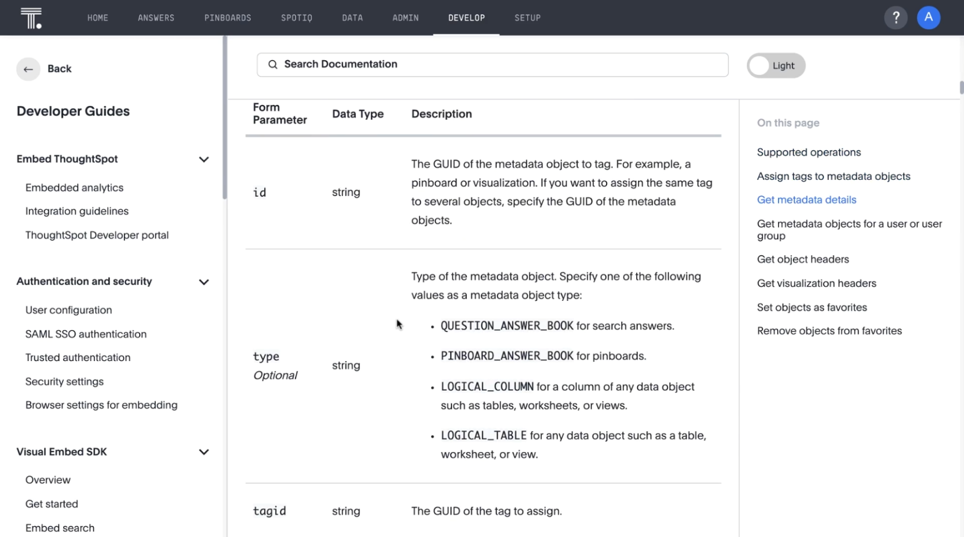This screenshot has width=964, height=537.
Task: Click LOGICAL_COLUMN code text
Action: 487,387
